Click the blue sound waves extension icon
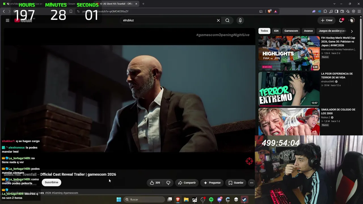Image resolution: width=363 pixels, height=204 pixels. pyautogui.click(x=320, y=11)
